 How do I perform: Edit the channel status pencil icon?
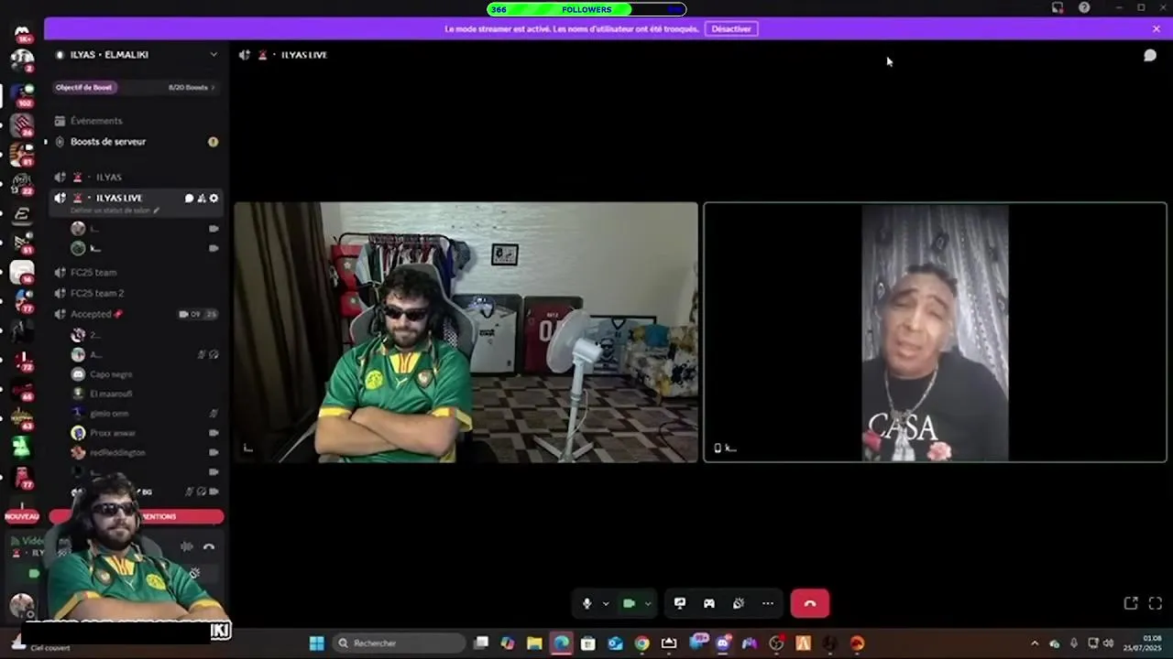[x=157, y=211]
